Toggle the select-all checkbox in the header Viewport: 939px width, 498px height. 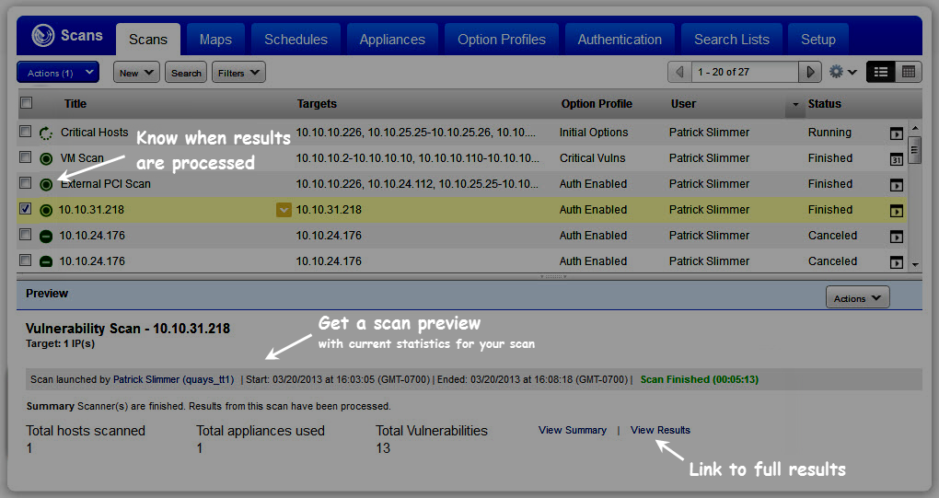coord(27,103)
